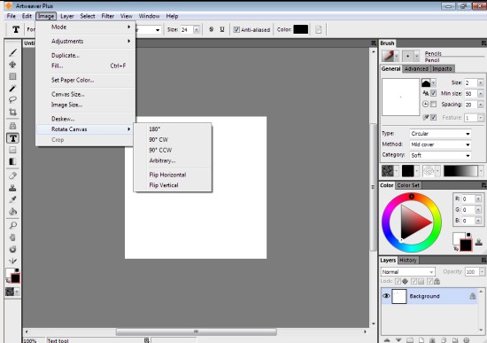The height and width of the screenshot is (343, 487).
Task: Click the R color value field
Action: [x=468, y=199]
